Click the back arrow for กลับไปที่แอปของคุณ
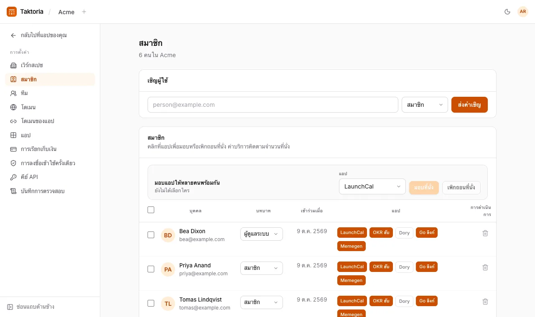535x317 pixels. point(13,35)
